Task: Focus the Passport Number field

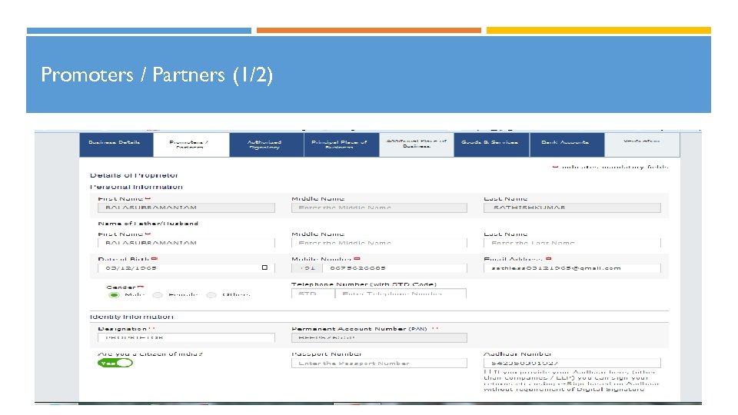Action: point(379,363)
